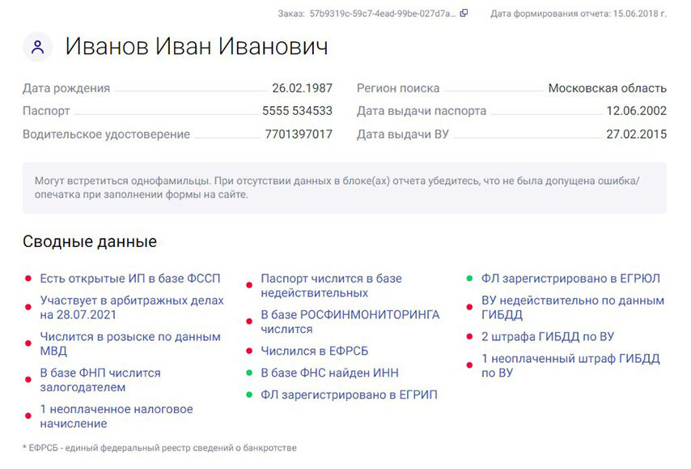Open '1 неоплаченный штраф ГИБДД по ВУ'
691x469 pixels.
pyautogui.click(x=570, y=365)
